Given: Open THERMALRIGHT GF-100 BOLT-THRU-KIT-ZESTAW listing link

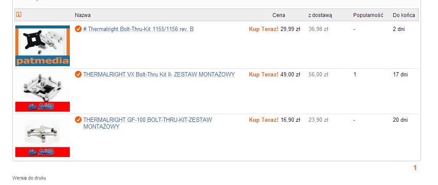Looking at the screenshot, I should (147, 123).
